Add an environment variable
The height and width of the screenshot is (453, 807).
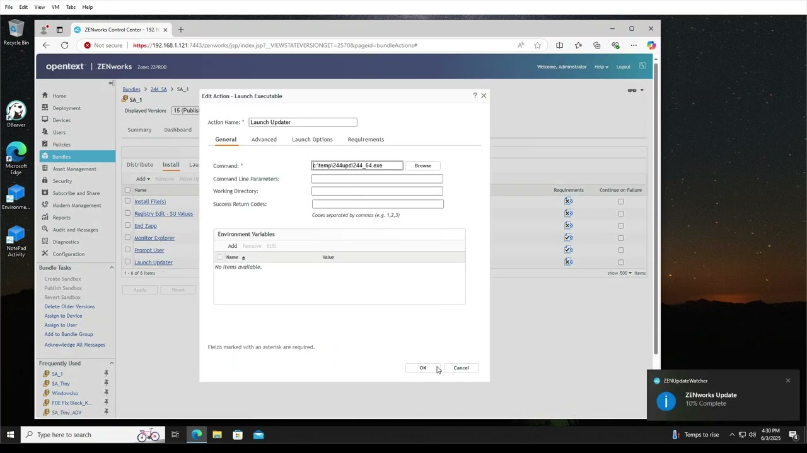point(233,246)
